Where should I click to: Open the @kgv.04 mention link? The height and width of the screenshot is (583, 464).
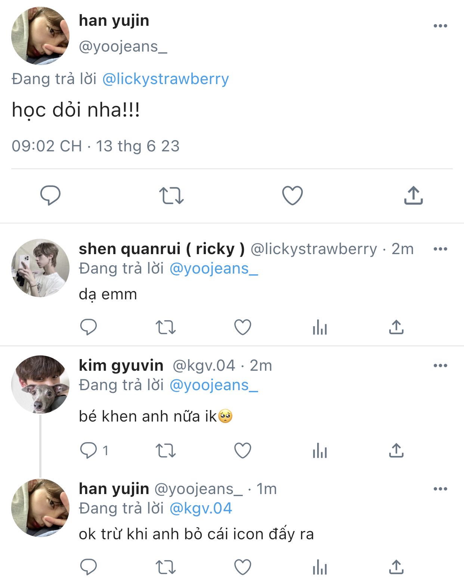pyautogui.click(x=201, y=508)
